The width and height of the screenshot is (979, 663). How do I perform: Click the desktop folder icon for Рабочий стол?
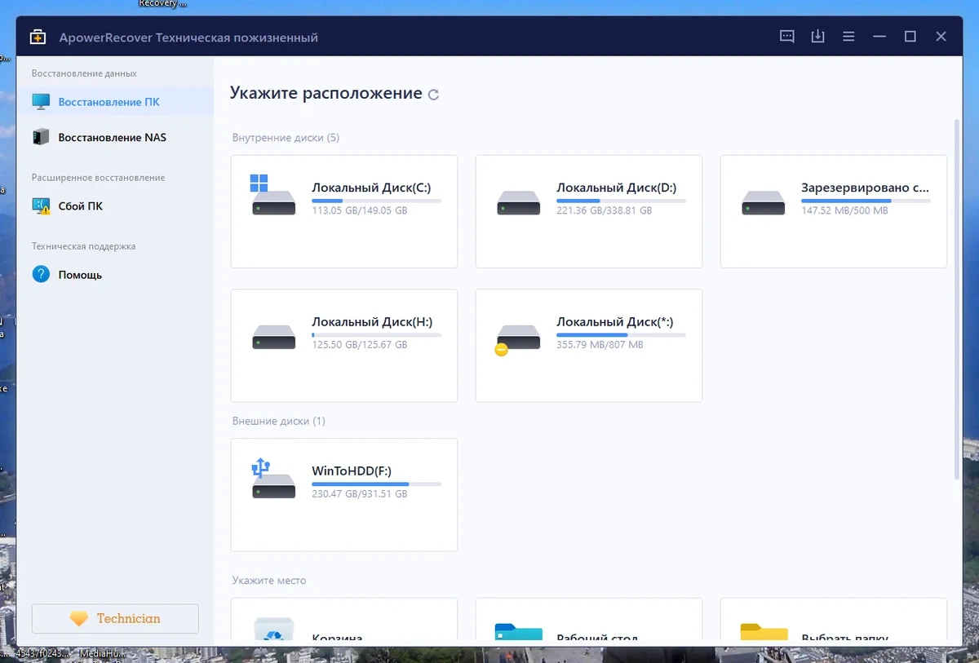(518, 632)
